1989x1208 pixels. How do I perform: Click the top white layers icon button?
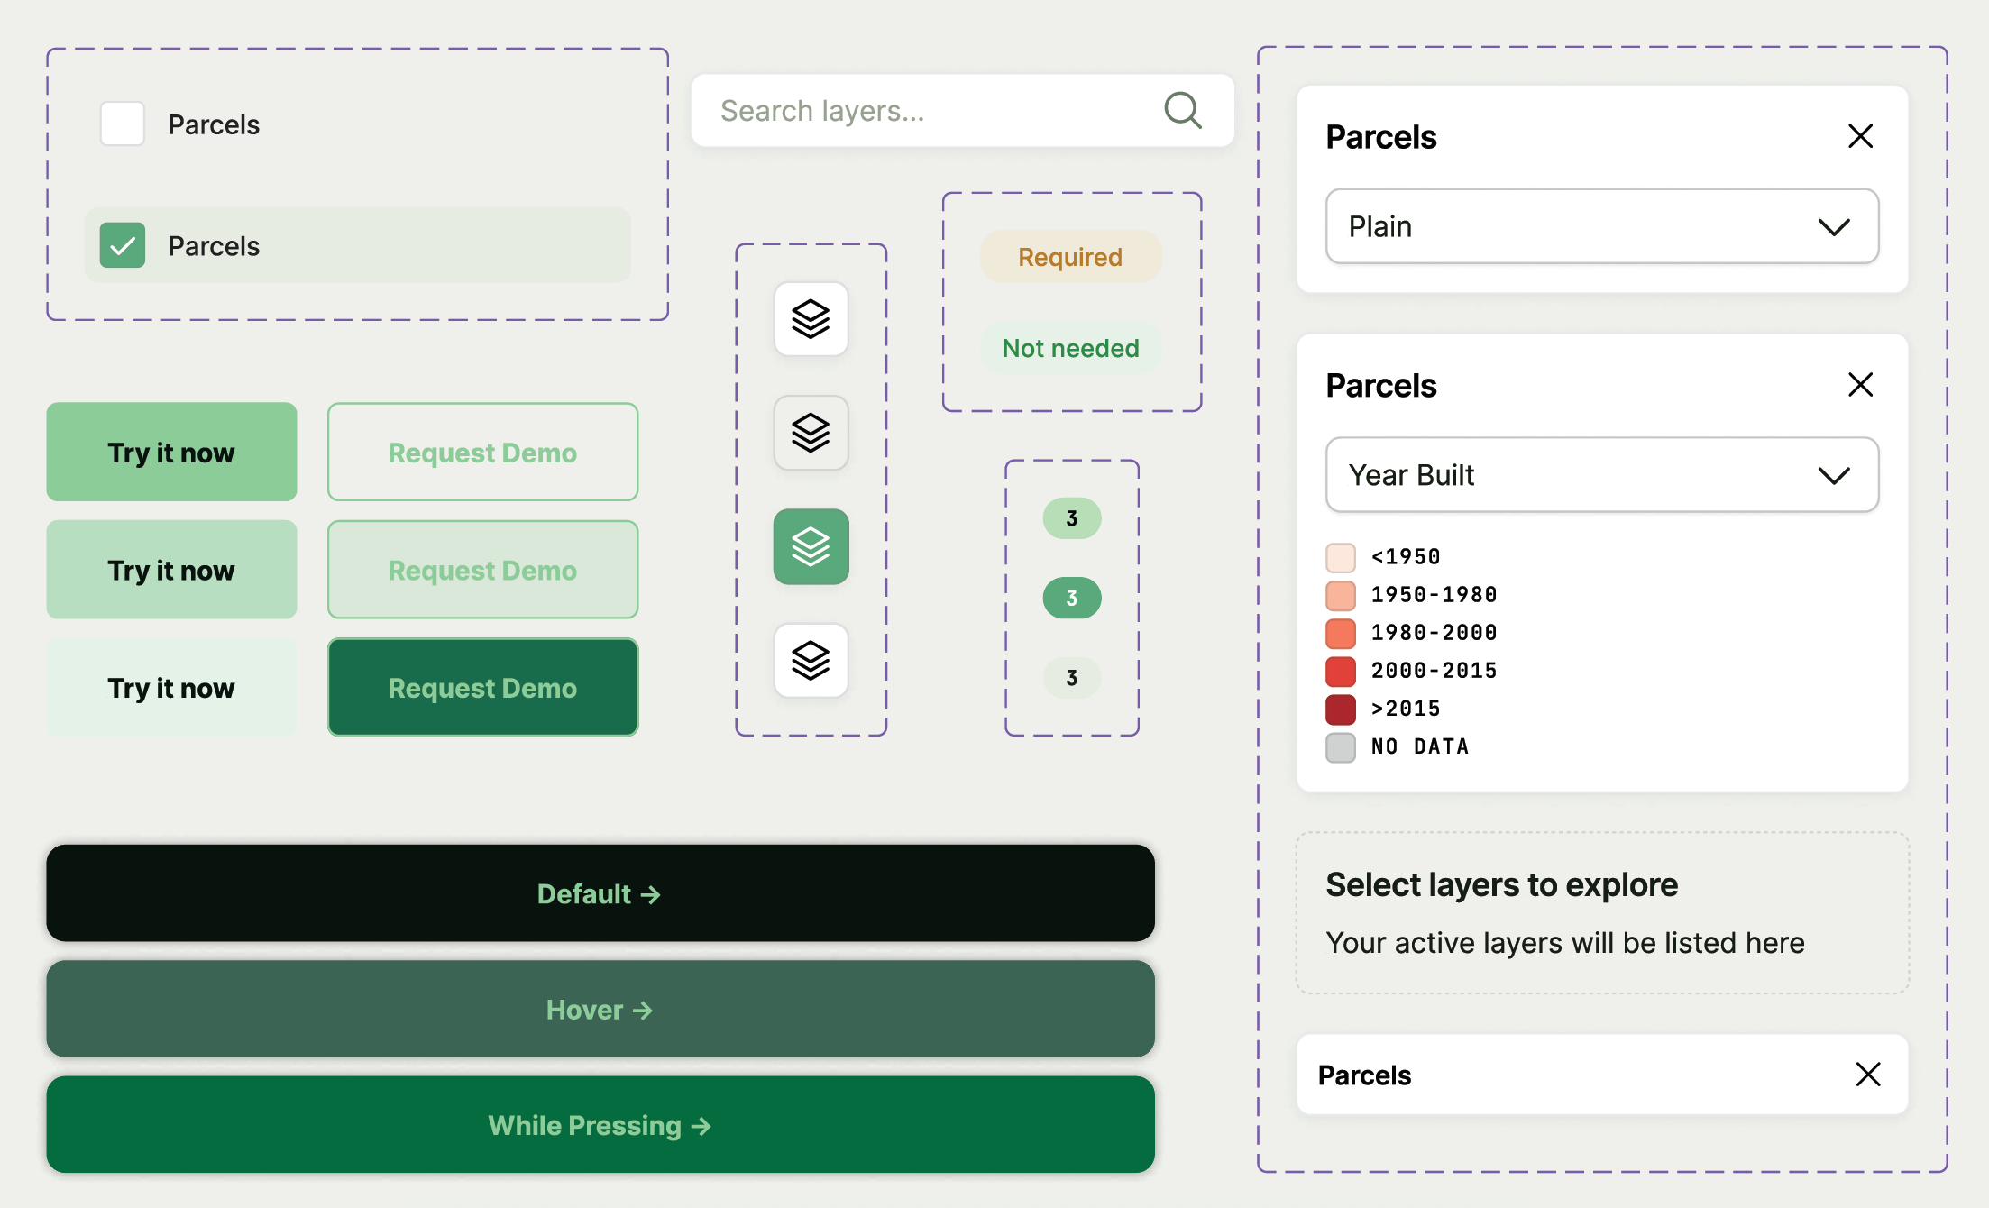tap(811, 319)
